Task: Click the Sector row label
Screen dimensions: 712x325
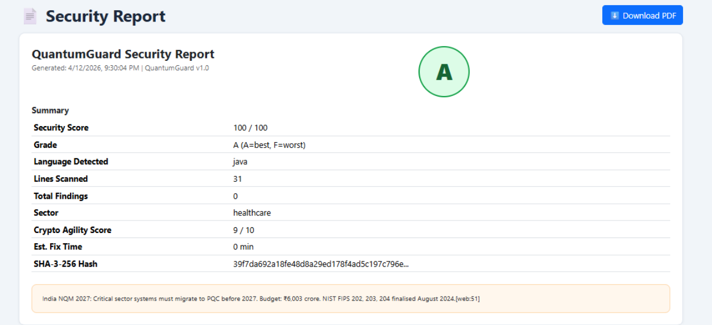Action: click(45, 213)
